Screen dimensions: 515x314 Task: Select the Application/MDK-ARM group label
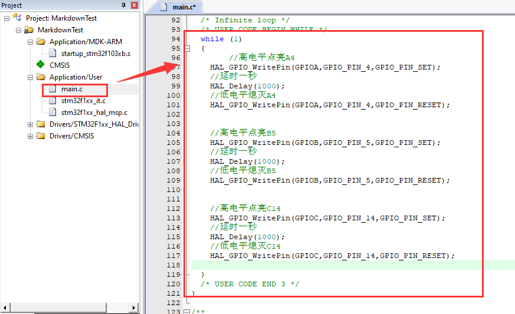point(86,42)
